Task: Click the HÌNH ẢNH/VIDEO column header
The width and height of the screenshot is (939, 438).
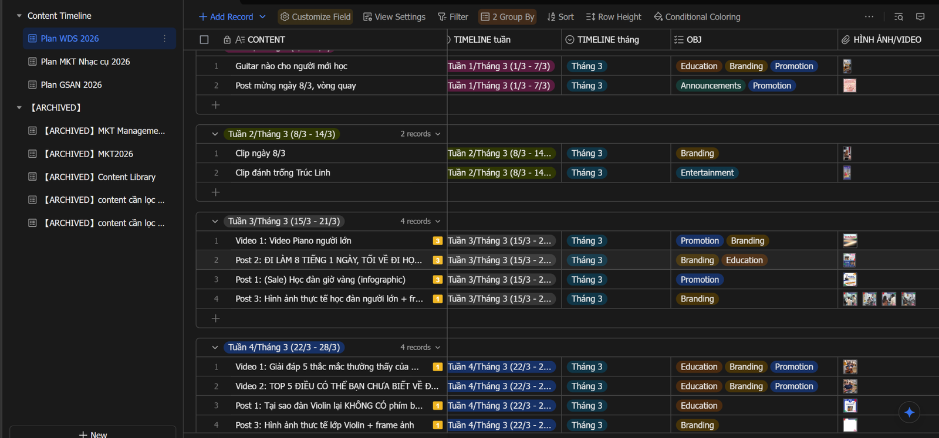Action: [x=889, y=40]
